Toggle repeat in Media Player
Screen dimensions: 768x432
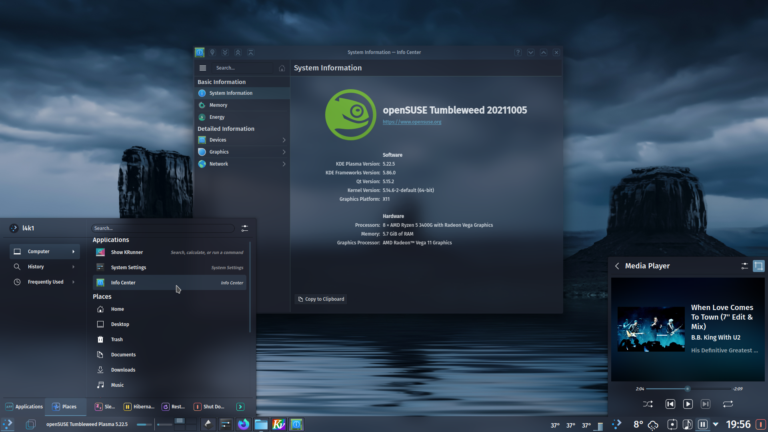tap(728, 404)
